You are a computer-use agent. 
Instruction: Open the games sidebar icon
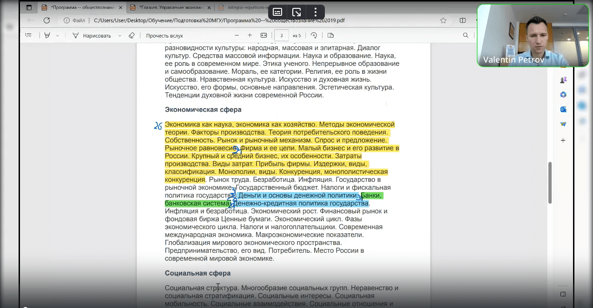point(563,80)
